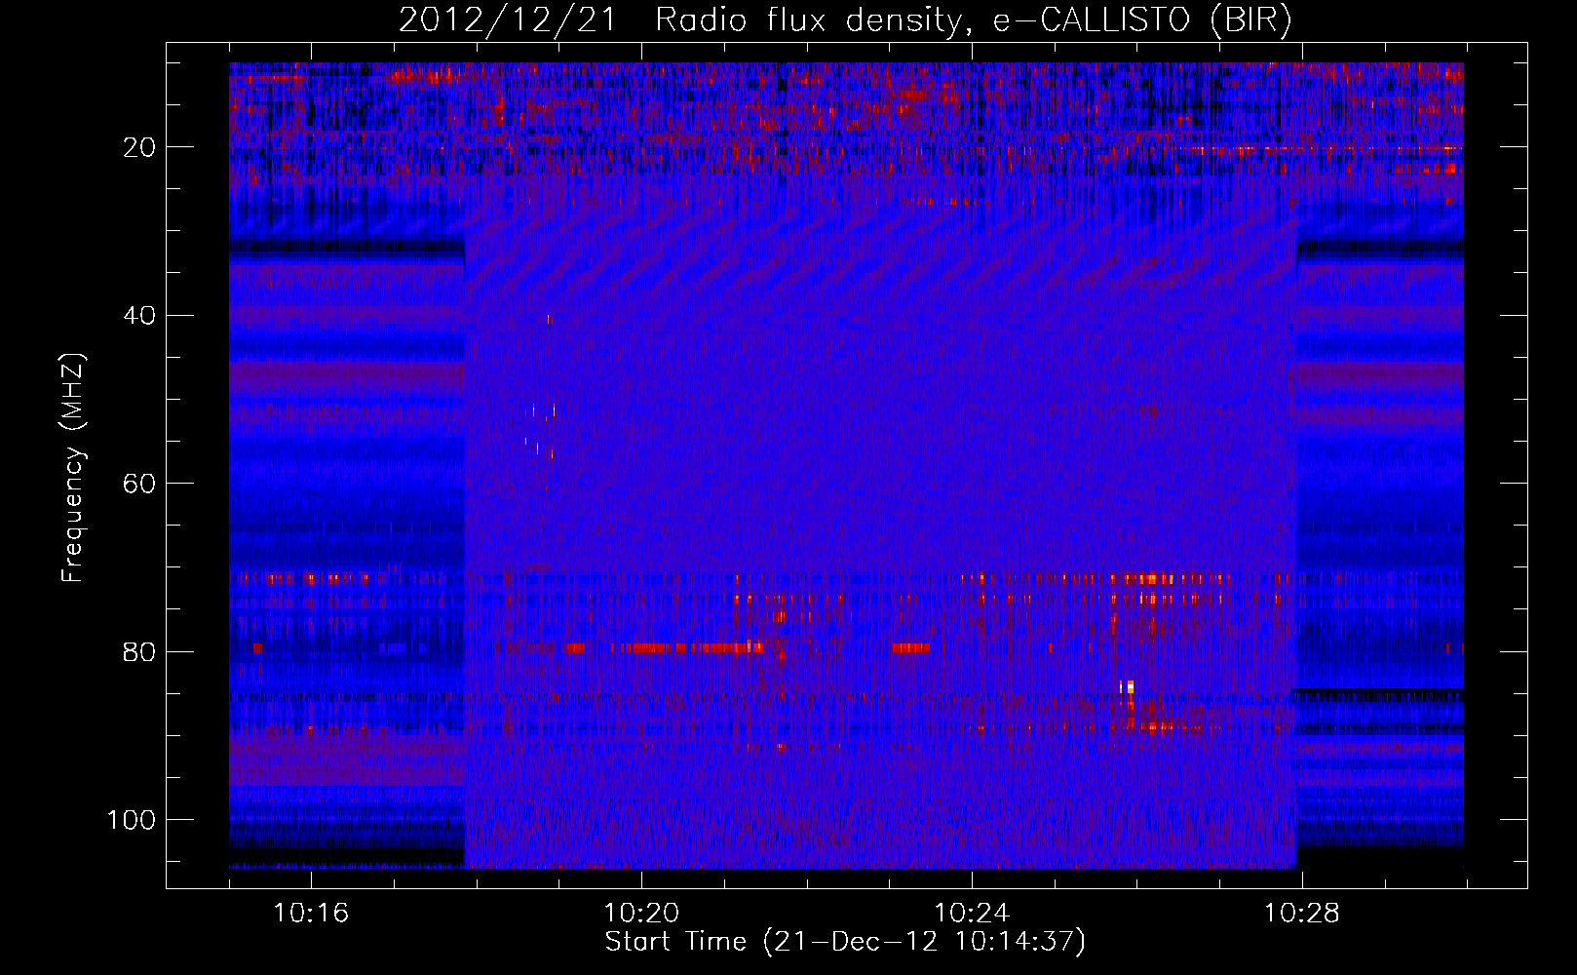
Task: Click the 10:24 time tick label
Action: click(x=972, y=914)
